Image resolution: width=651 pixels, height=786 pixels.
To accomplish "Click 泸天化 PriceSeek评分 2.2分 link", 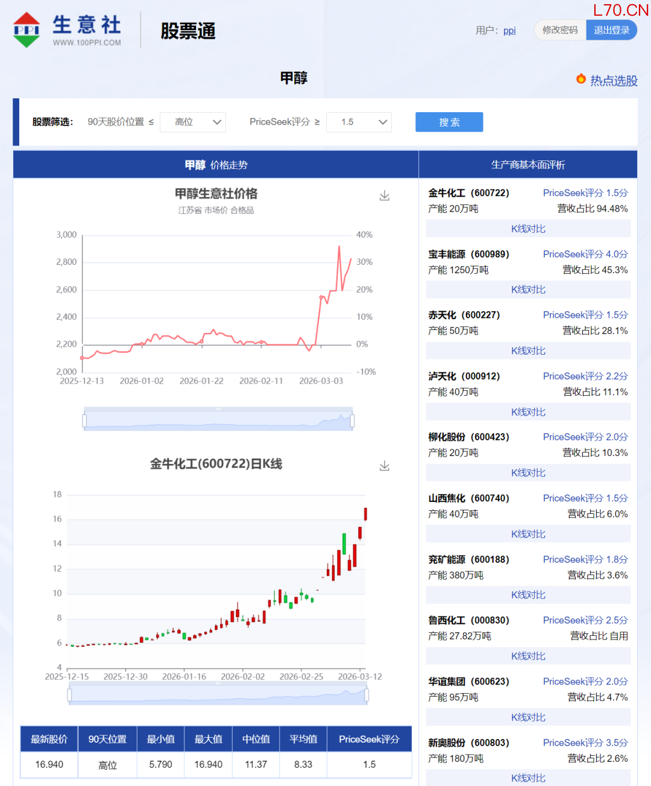I will (585, 376).
